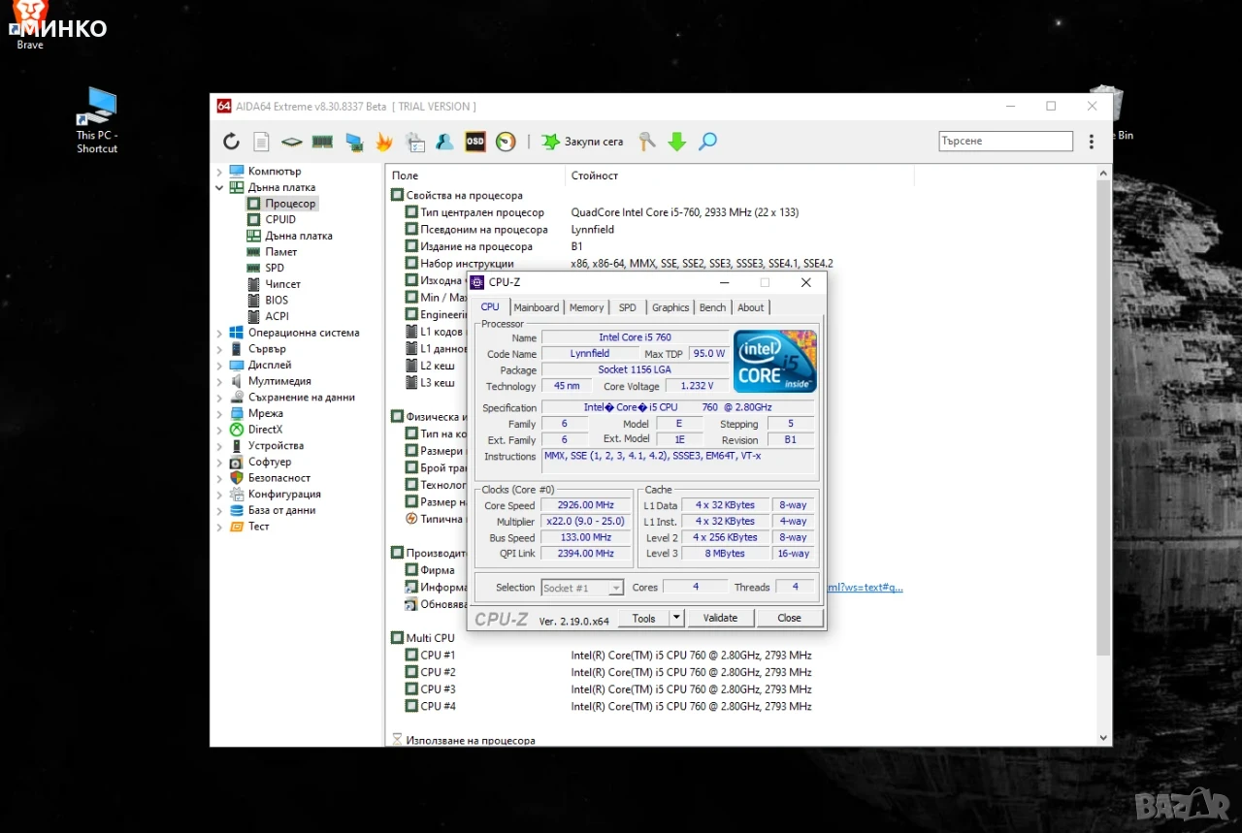Viewport: 1242px width, 833px height.
Task: Open the Tools dropdown arrow in CPU-Z
Action: click(x=677, y=618)
